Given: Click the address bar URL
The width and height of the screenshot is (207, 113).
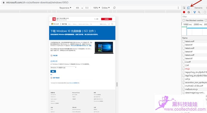Looking at the screenshot, I should tap(37, 2).
